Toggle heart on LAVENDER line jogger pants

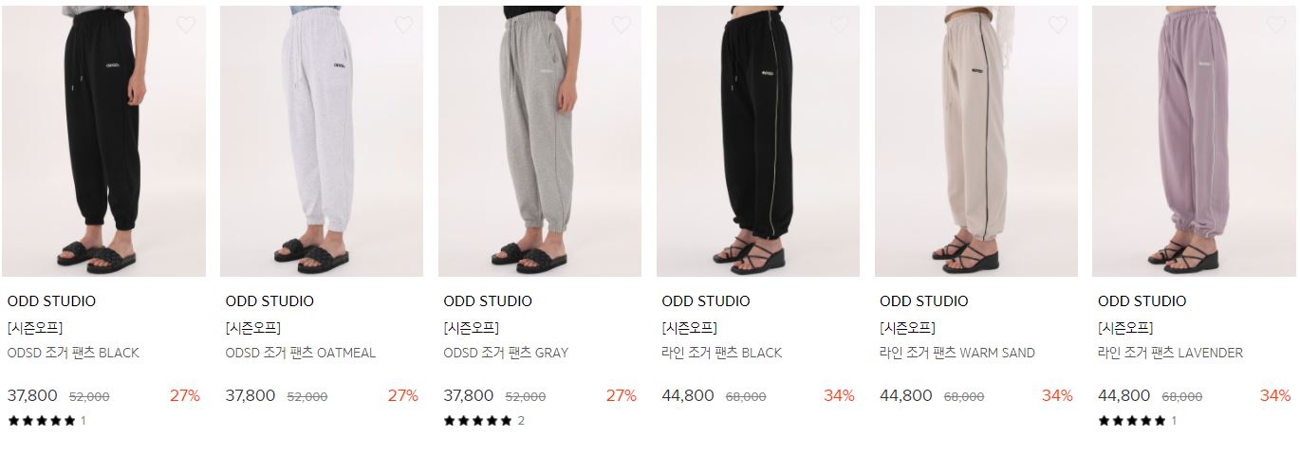[x=1276, y=25]
